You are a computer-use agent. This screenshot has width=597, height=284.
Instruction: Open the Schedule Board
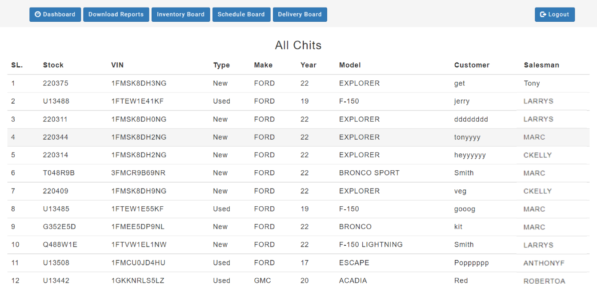tap(241, 14)
